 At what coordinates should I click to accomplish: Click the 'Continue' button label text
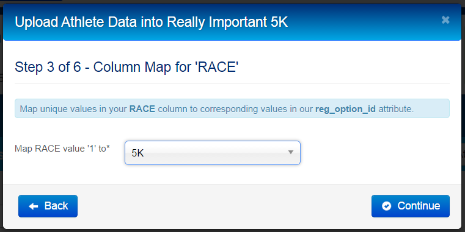[x=419, y=206]
